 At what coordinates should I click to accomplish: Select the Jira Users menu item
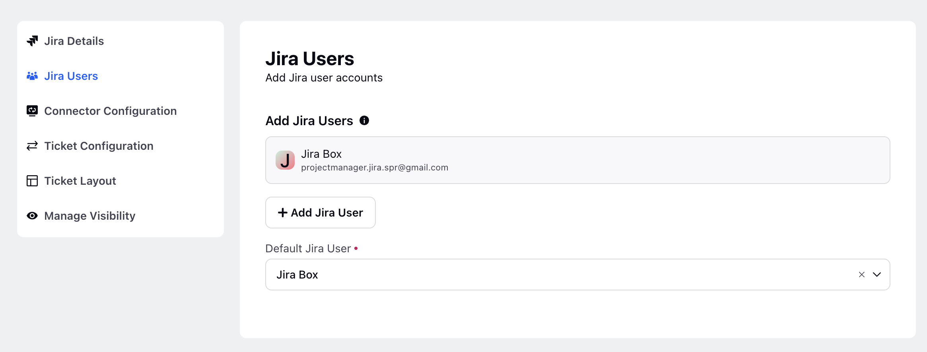click(71, 76)
